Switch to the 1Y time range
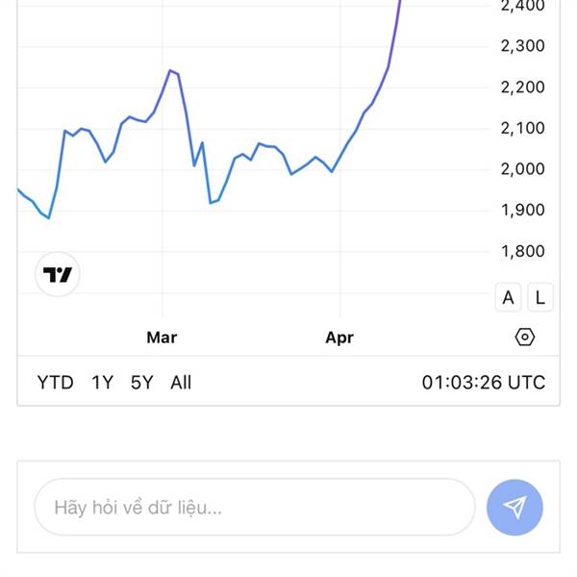Viewport: 577px width, 577px height. (x=102, y=383)
